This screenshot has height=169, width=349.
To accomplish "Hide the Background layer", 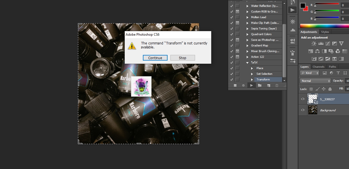I will coord(303,110).
